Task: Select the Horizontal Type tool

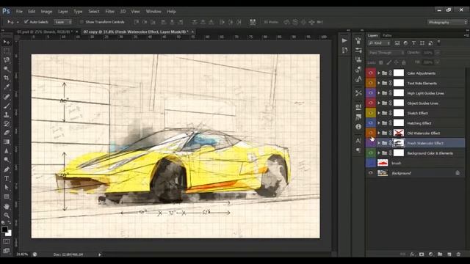Action: point(7,179)
